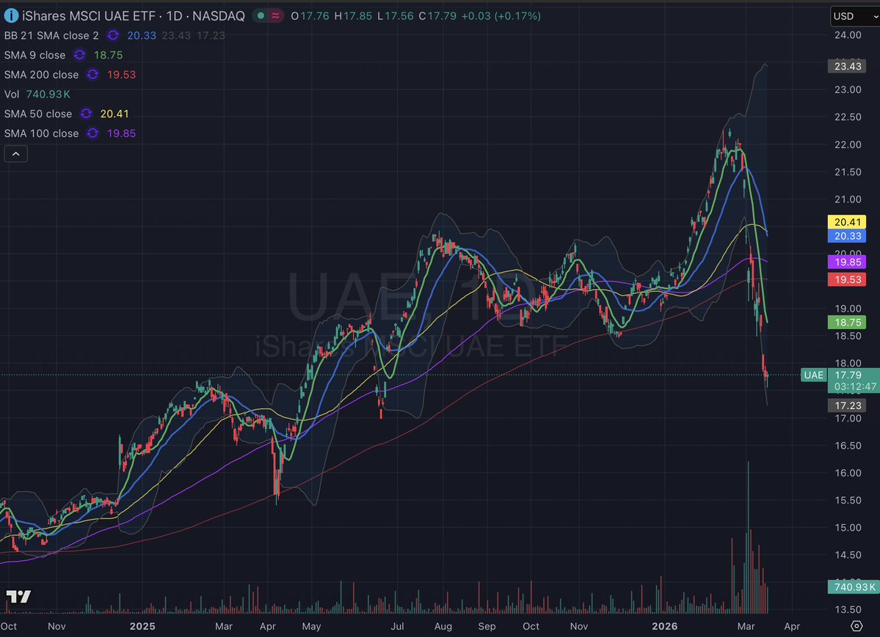This screenshot has height=637, width=880.
Task: Click the 21.00 price scale tick
Action: click(x=848, y=199)
